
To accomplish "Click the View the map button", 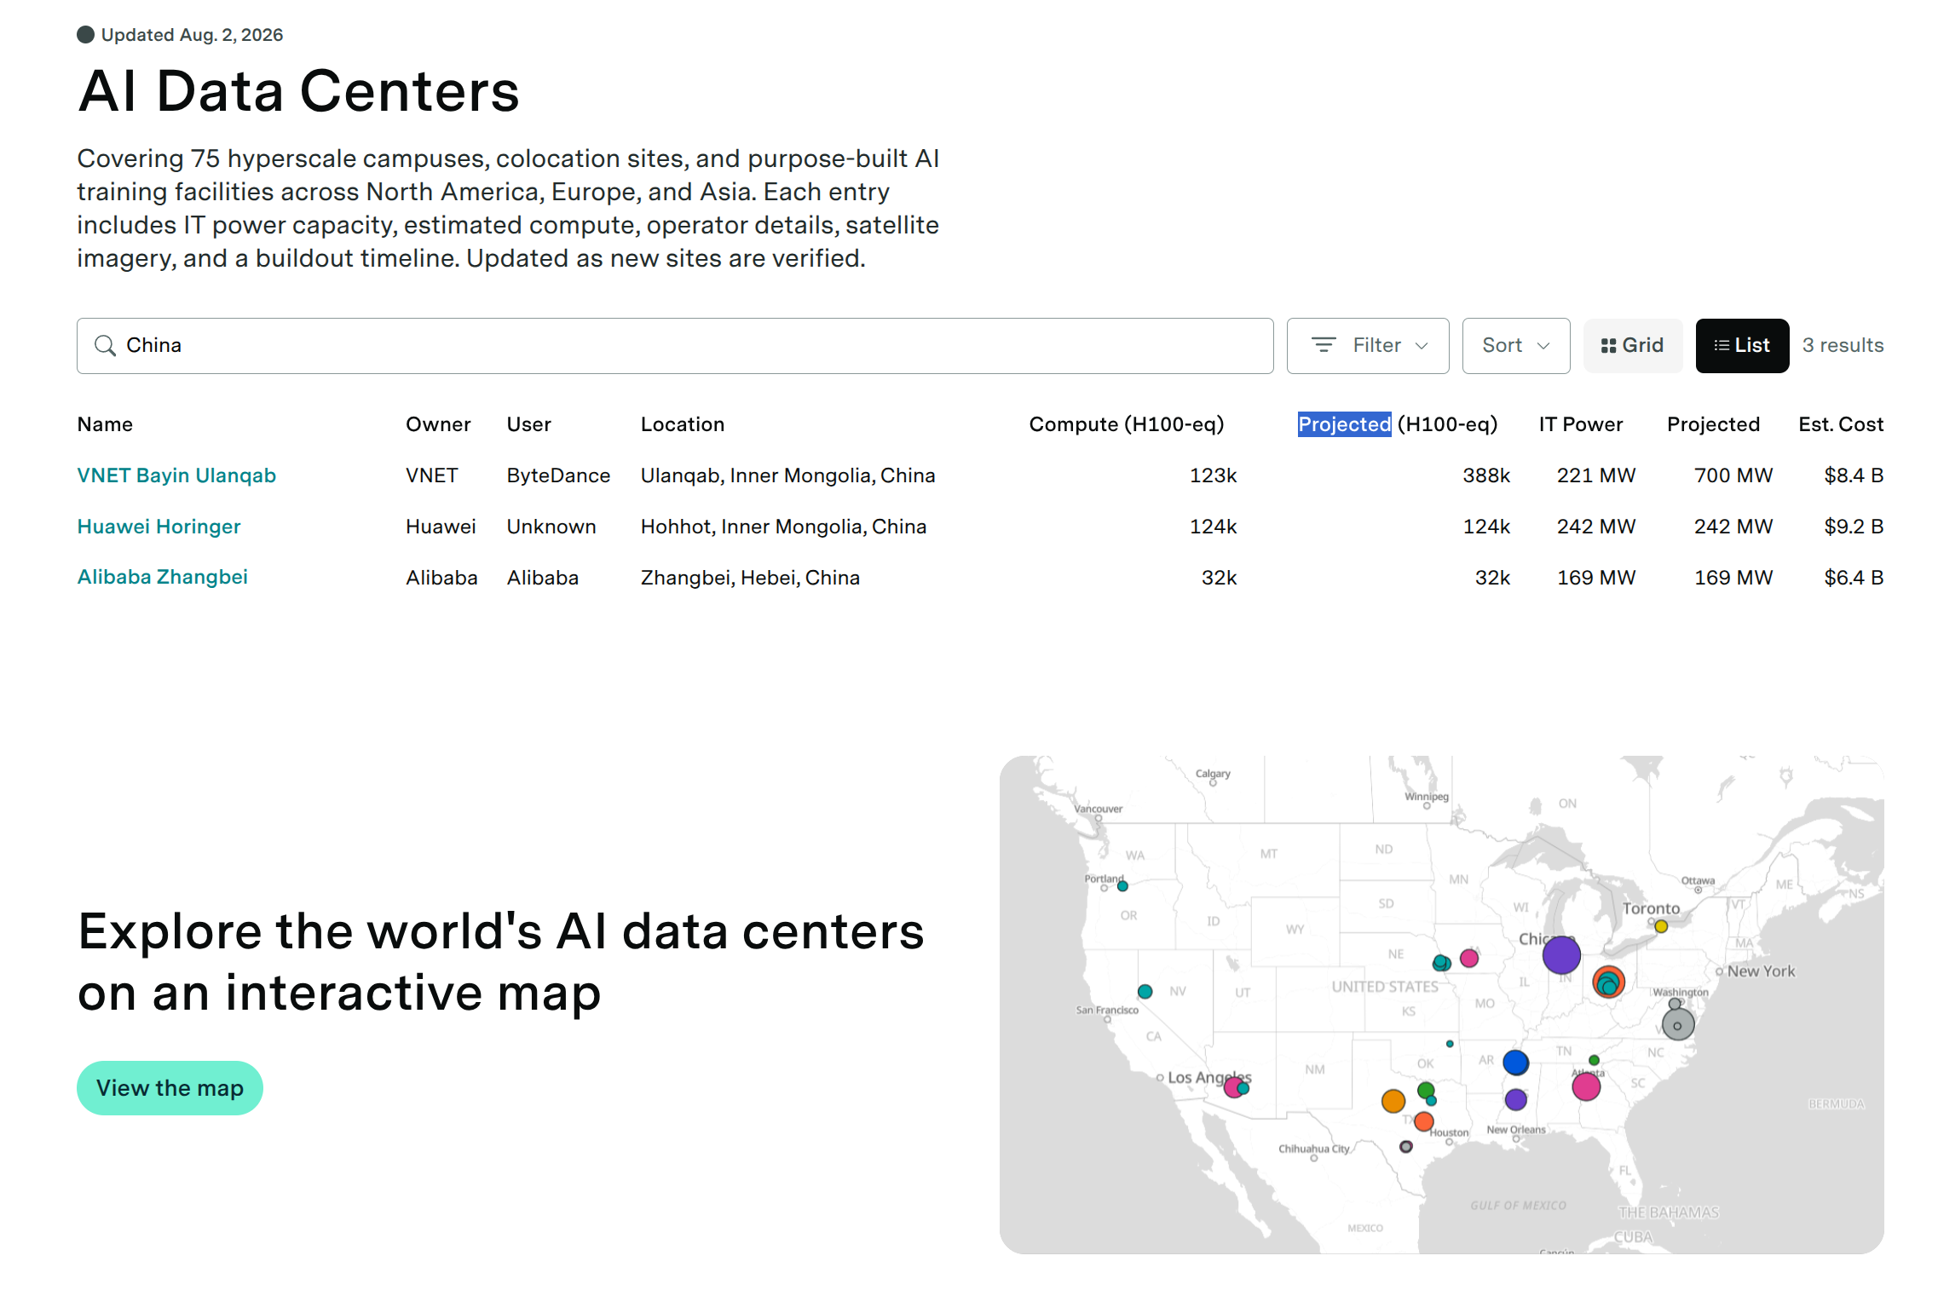I will pos(170,1088).
